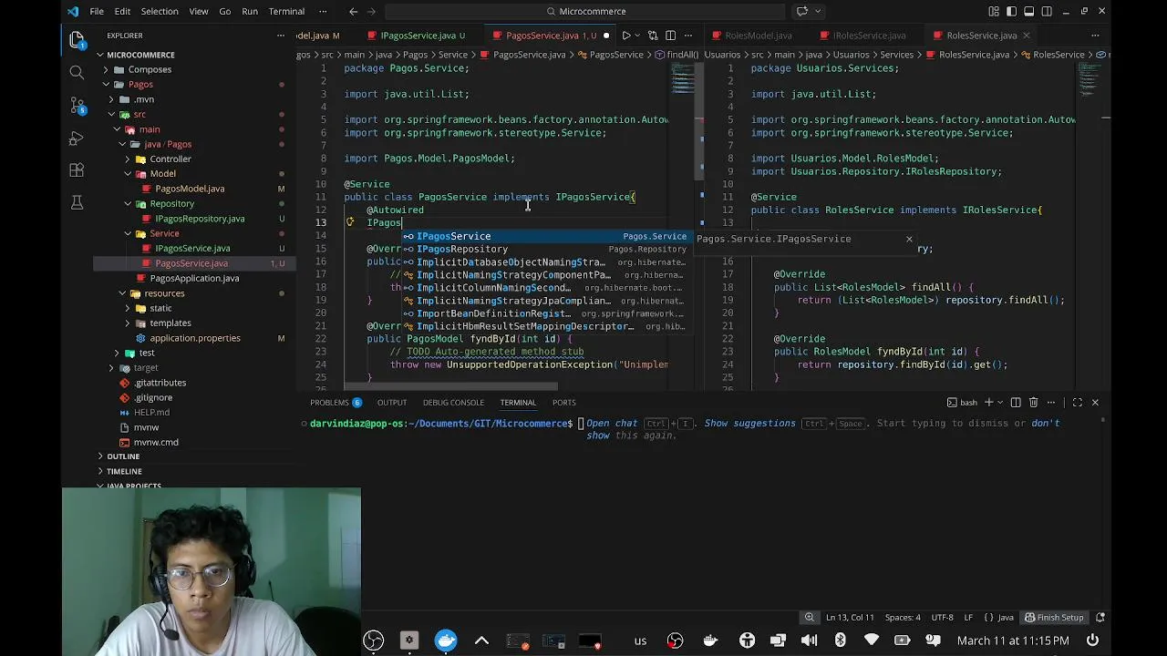The width and height of the screenshot is (1167, 656).
Task: Select IPagosRepository autocomplete suggestion
Action: pyautogui.click(x=545, y=249)
